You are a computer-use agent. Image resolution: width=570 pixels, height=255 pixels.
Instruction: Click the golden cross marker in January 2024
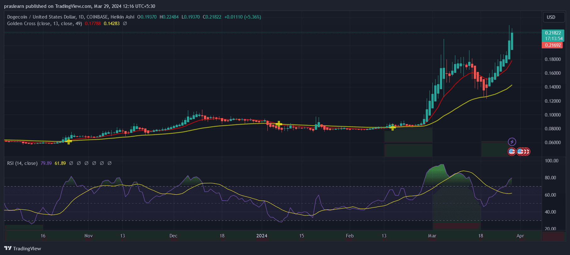point(279,124)
